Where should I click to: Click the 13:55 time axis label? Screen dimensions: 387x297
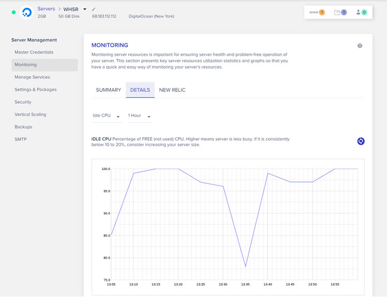pos(335,285)
